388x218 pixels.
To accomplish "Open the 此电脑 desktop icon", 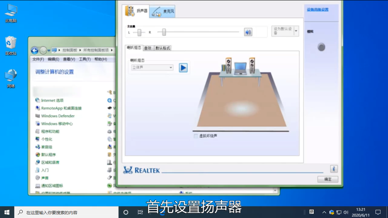I will point(11,13).
